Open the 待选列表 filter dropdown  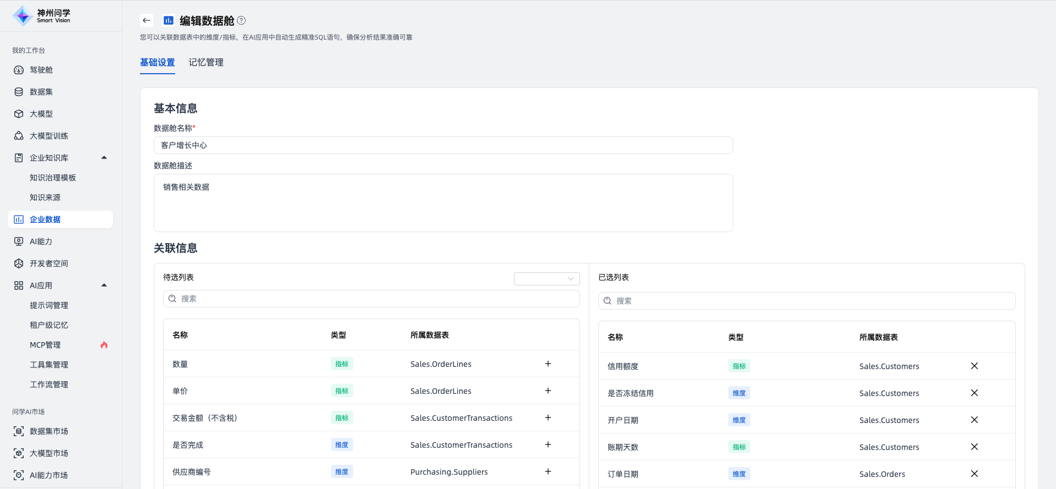(x=546, y=278)
